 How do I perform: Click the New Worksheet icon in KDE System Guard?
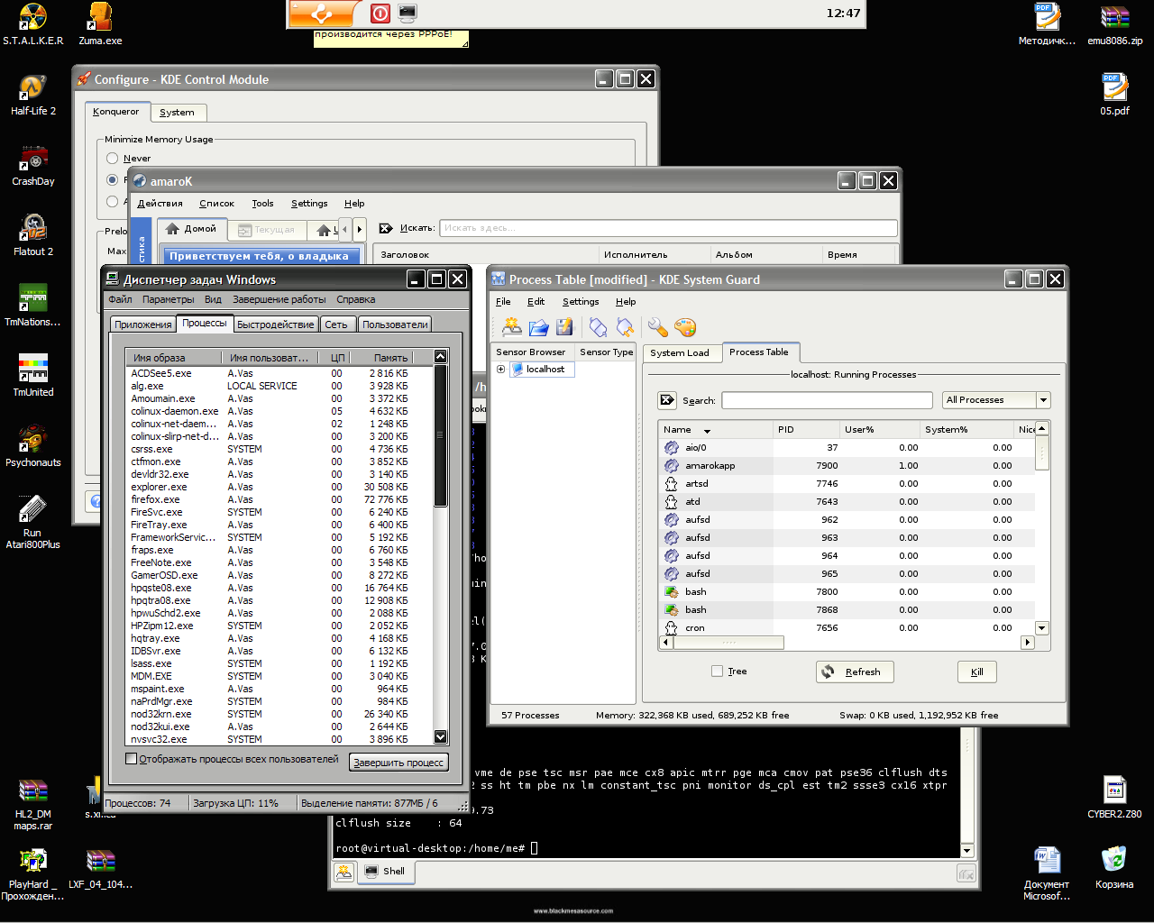[x=512, y=327]
